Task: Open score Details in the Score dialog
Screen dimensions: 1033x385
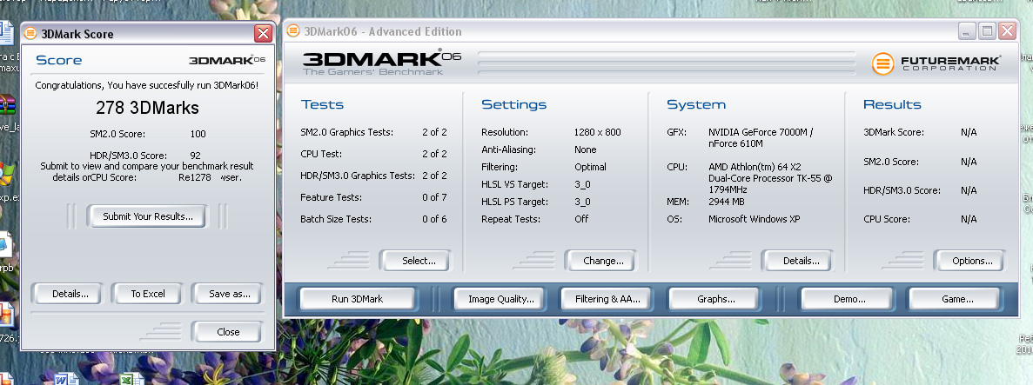Action: click(x=70, y=294)
